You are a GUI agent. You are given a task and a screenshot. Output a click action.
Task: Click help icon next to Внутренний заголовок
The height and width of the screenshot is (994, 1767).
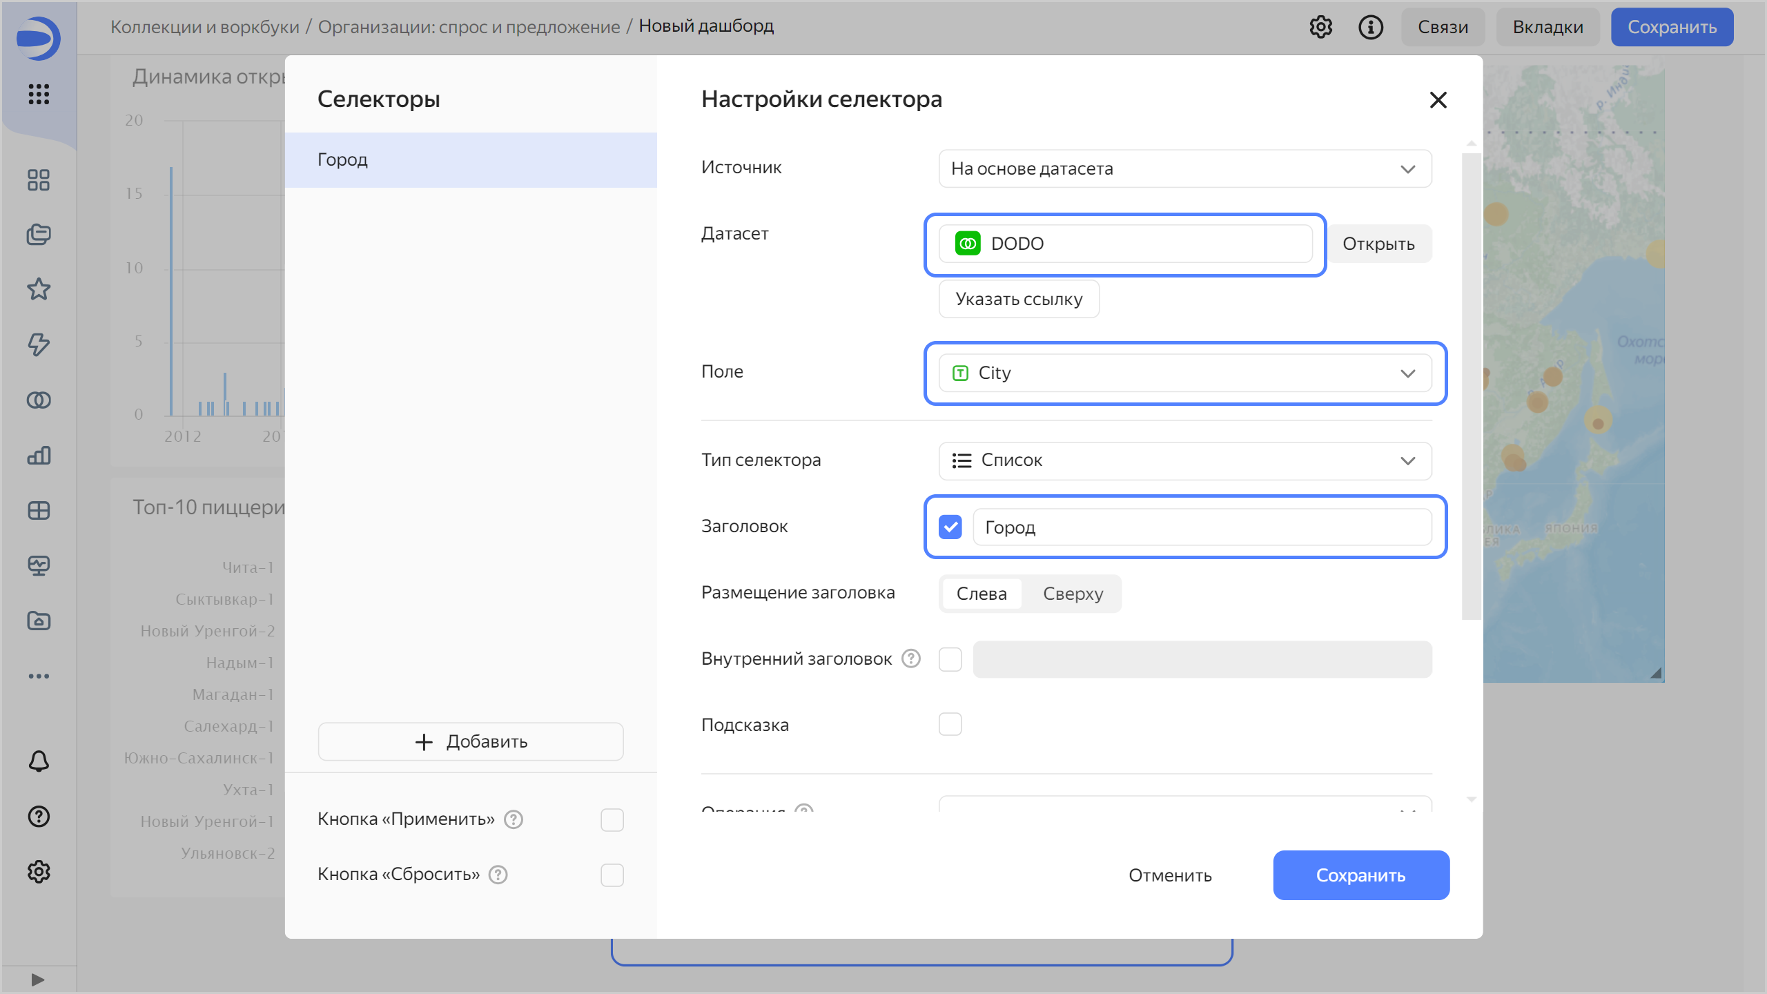(911, 659)
